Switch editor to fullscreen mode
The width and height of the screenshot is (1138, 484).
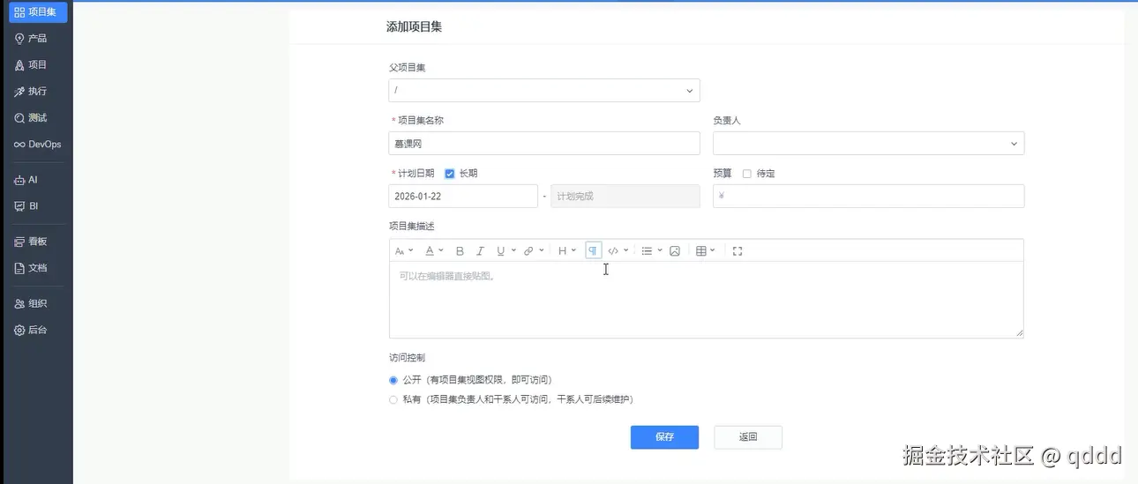point(737,251)
